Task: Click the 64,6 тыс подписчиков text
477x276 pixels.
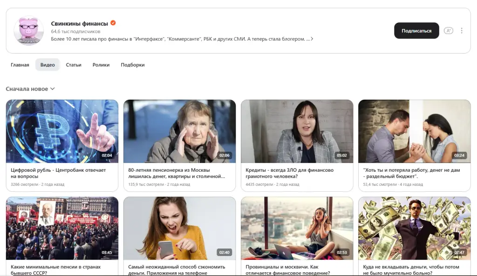Action: [75, 31]
